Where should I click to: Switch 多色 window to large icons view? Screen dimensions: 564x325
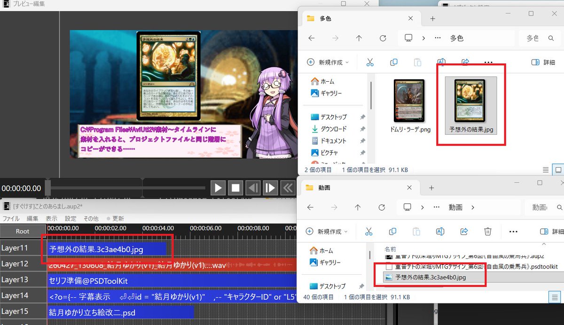coord(559,170)
